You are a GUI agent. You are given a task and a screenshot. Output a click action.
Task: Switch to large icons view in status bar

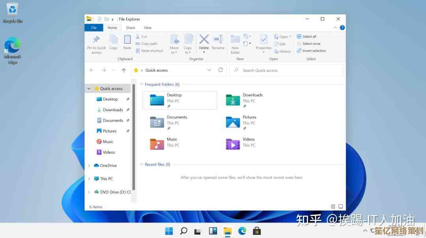tap(340, 207)
